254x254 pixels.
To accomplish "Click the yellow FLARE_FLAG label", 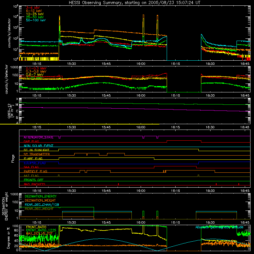I will [x=33, y=158].
